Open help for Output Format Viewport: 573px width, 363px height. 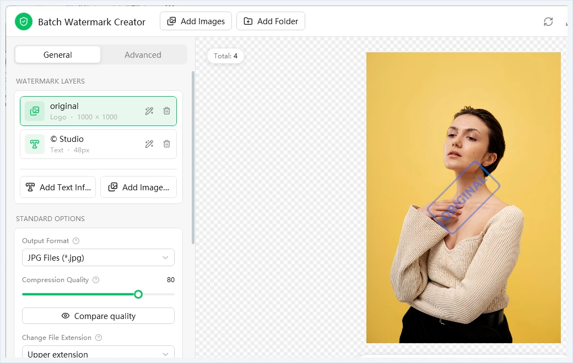76,241
